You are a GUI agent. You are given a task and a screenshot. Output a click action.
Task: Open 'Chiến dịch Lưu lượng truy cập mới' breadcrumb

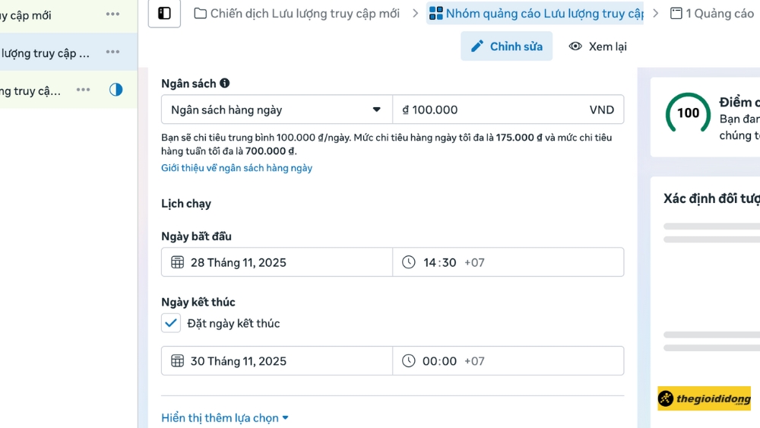(x=297, y=13)
